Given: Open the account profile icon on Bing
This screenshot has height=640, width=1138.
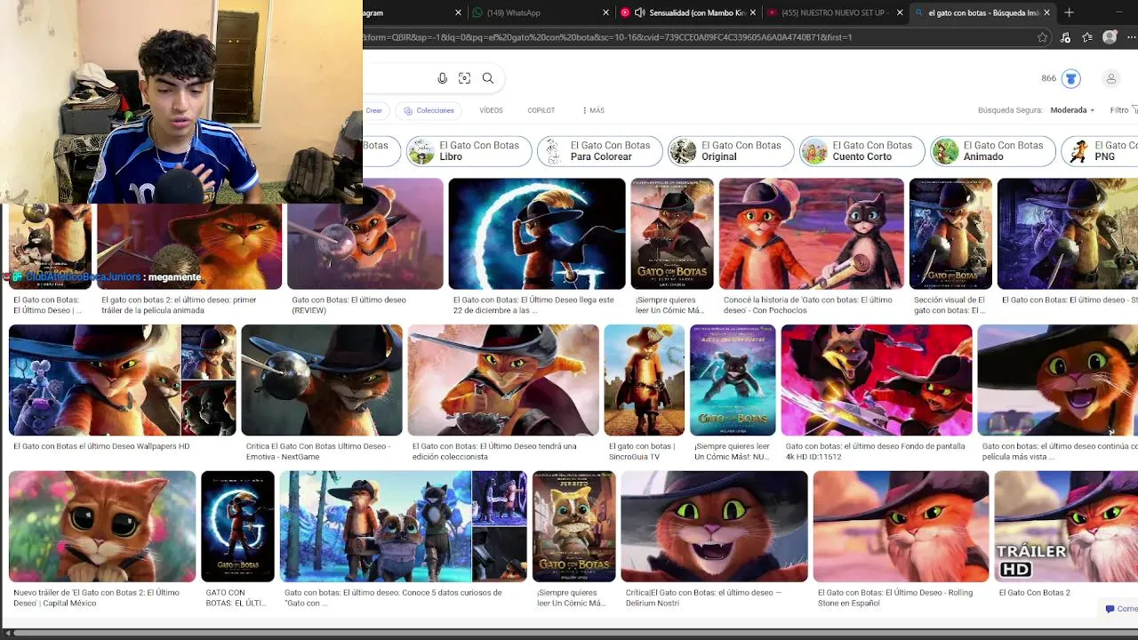Looking at the screenshot, I should tap(1110, 78).
